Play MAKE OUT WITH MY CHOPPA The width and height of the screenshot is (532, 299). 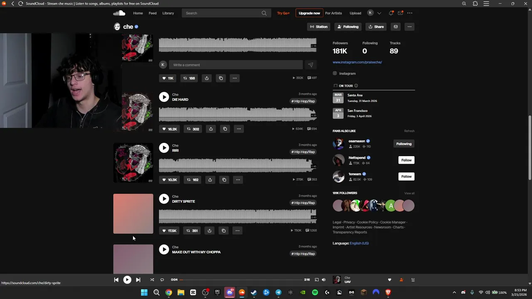[164, 250]
